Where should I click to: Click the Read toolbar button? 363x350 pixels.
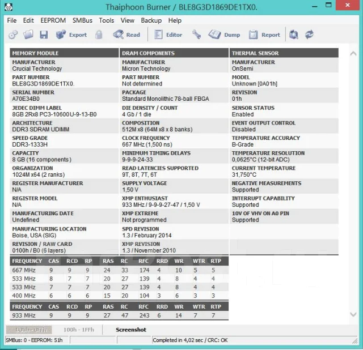[x=126, y=35]
